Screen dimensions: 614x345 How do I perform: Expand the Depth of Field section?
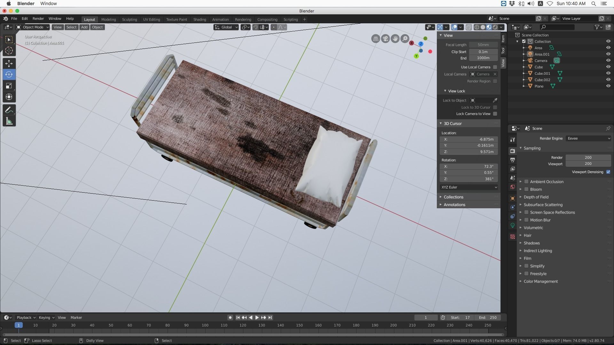point(536,197)
